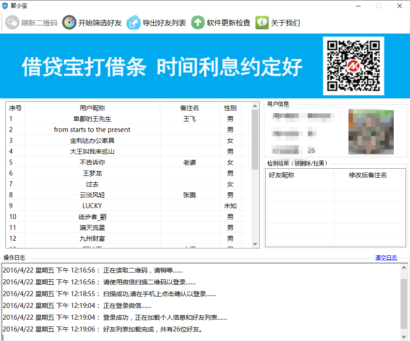Click the 性别 column header
The width and height of the screenshot is (410, 341).
(230, 108)
